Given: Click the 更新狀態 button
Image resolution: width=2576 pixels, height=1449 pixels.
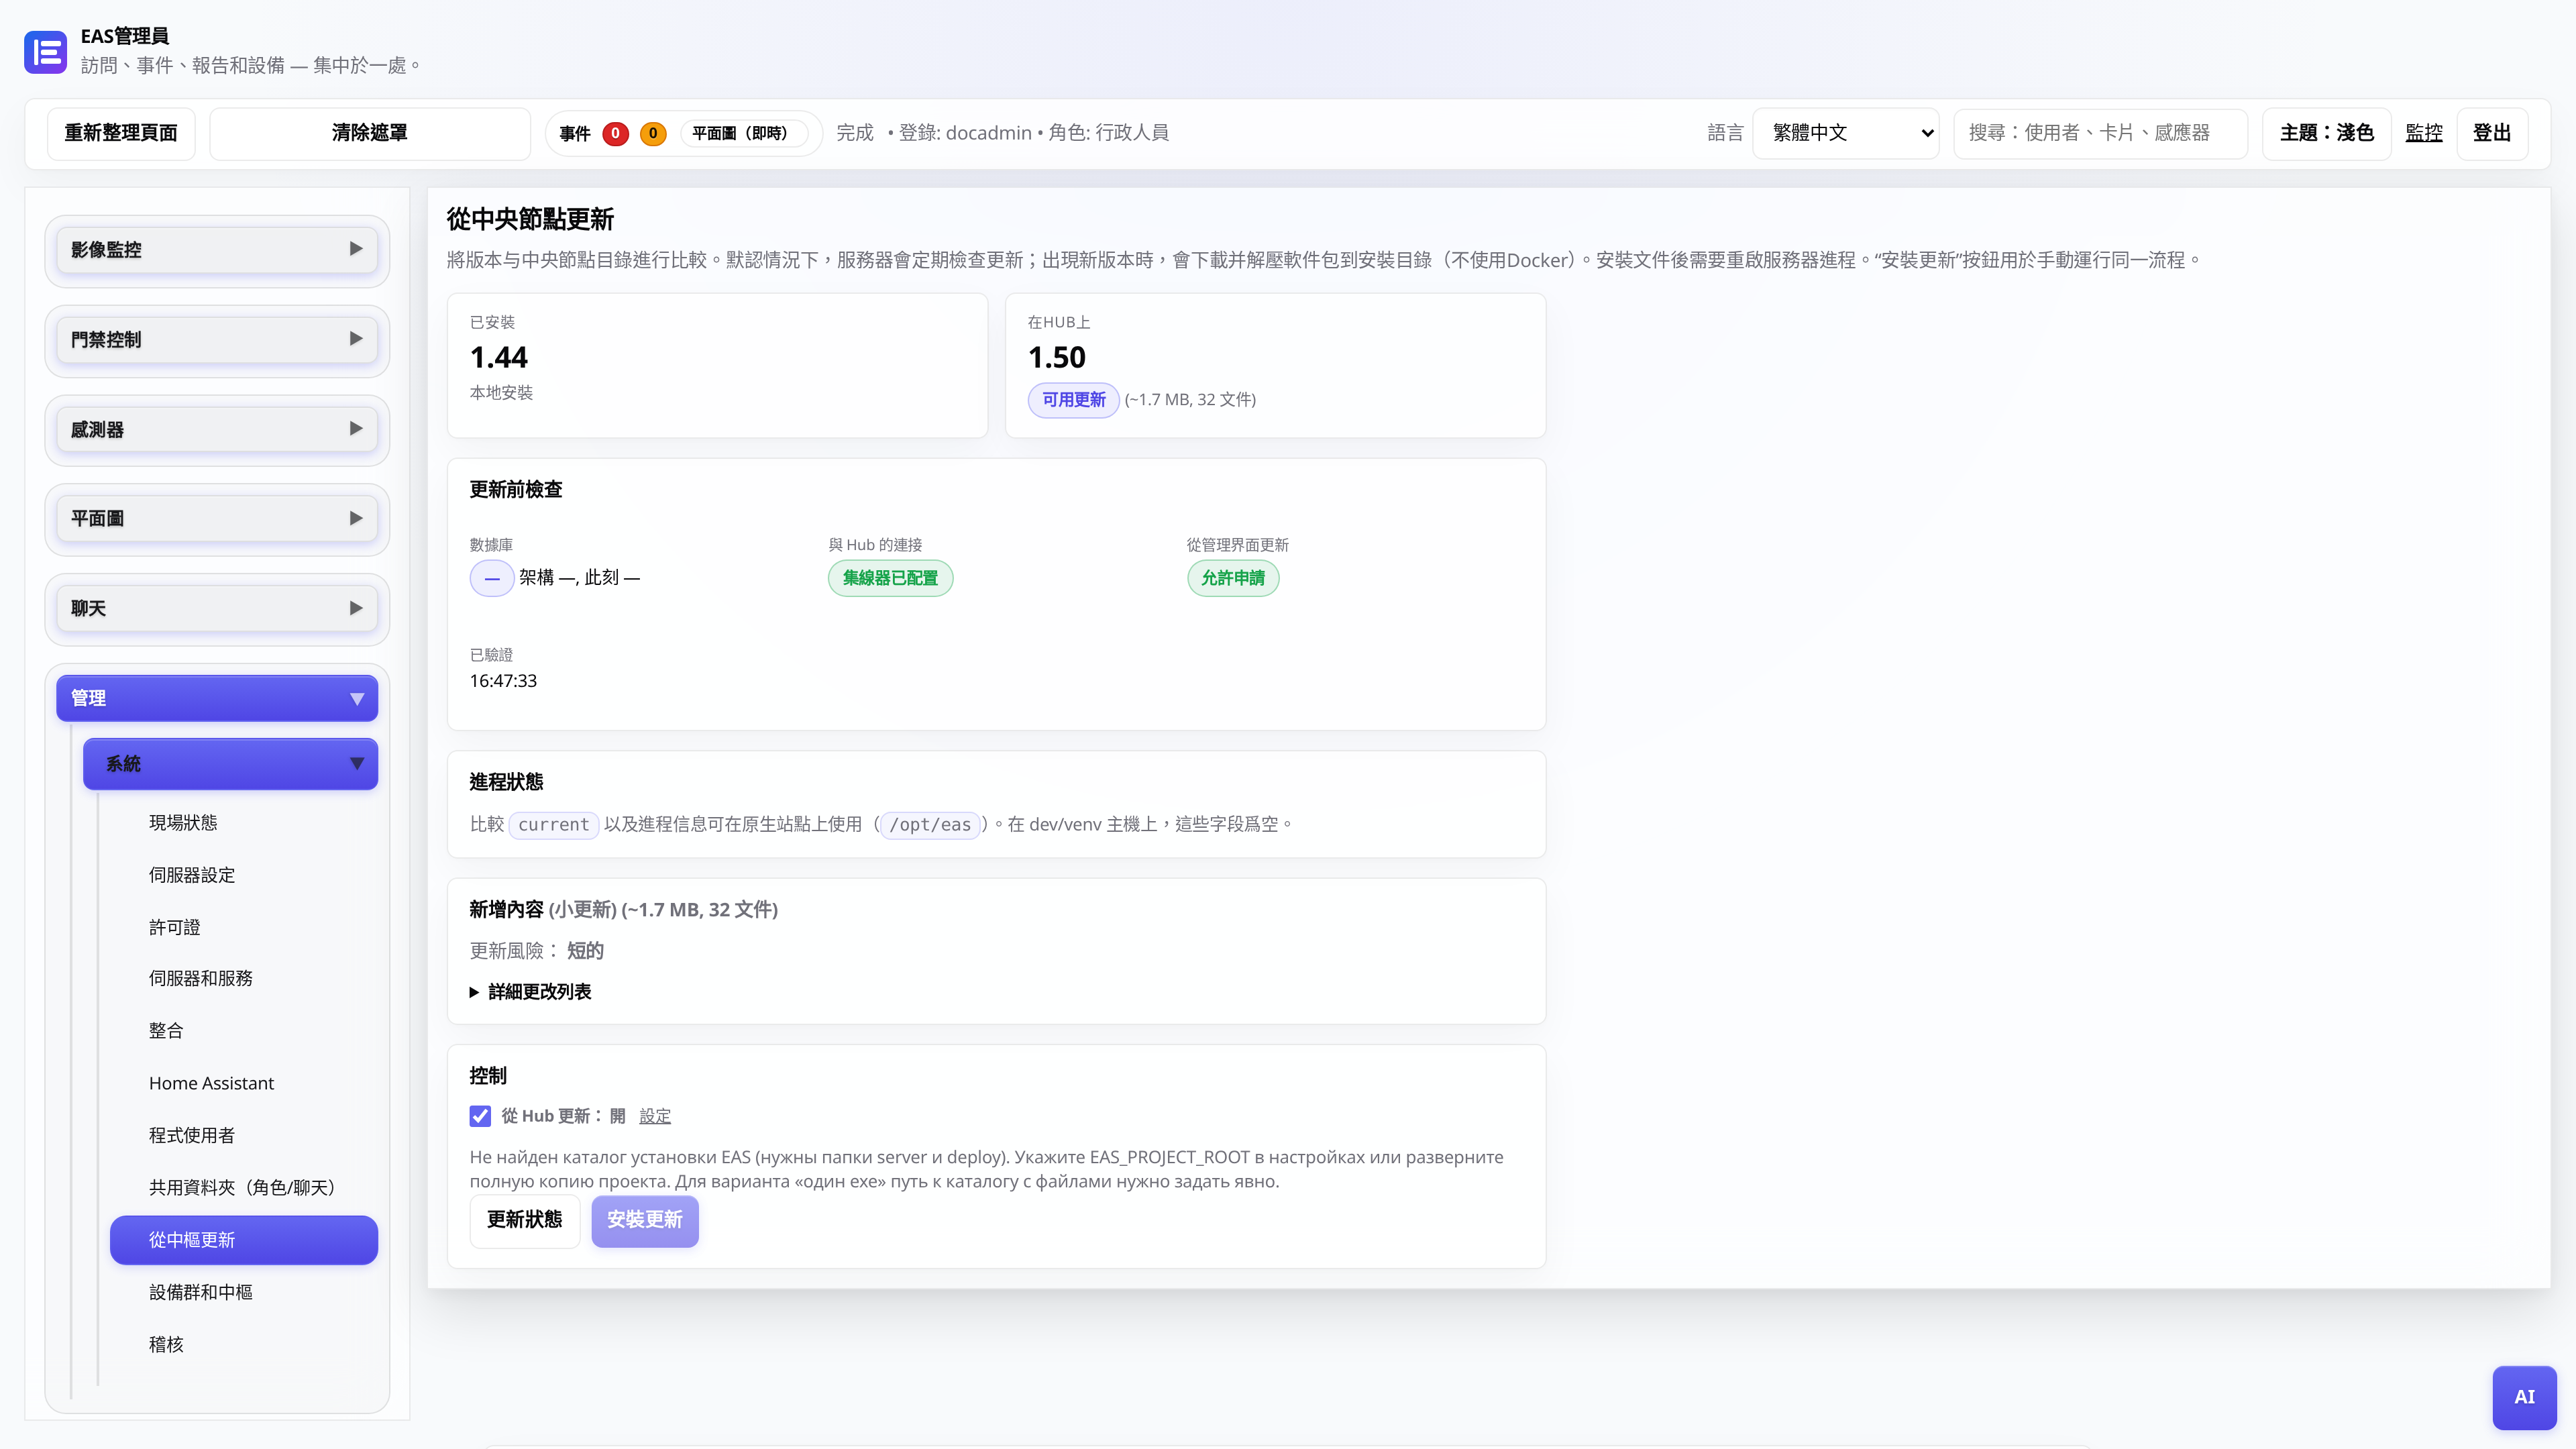Looking at the screenshot, I should [x=525, y=1220].
